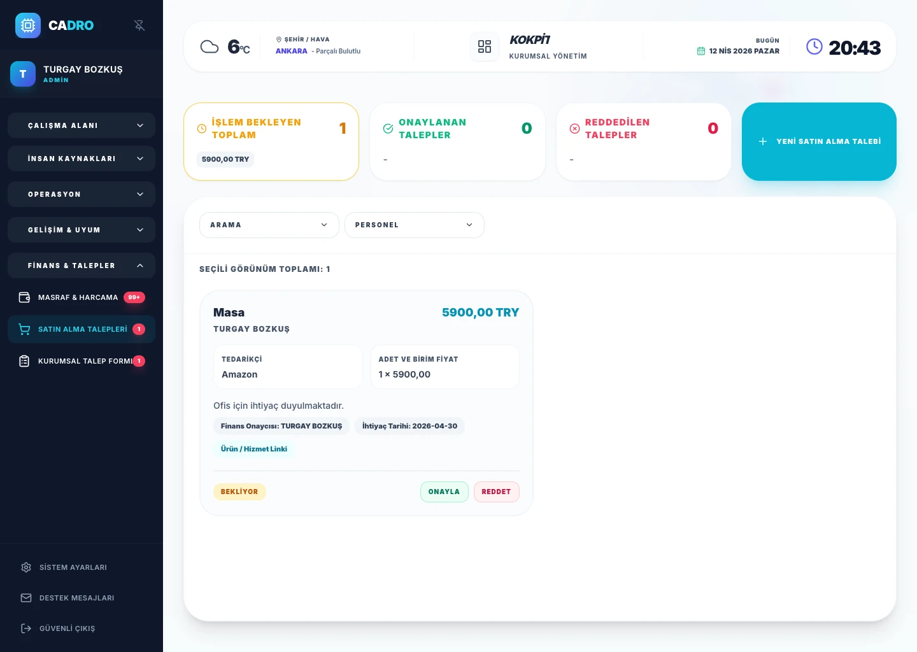917x652 pixels.
Task: Click the Kokpit grid icon
Action: pyautogui.click(x=485, y=46)
